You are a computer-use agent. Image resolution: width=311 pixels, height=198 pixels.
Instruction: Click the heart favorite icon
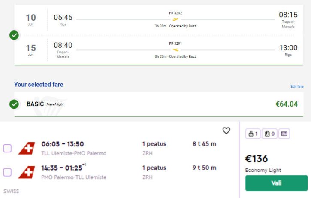click(226, 131)
